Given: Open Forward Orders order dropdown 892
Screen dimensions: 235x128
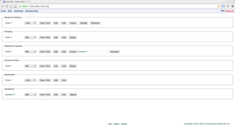Looking at the screenshot, I should (31, 66).
